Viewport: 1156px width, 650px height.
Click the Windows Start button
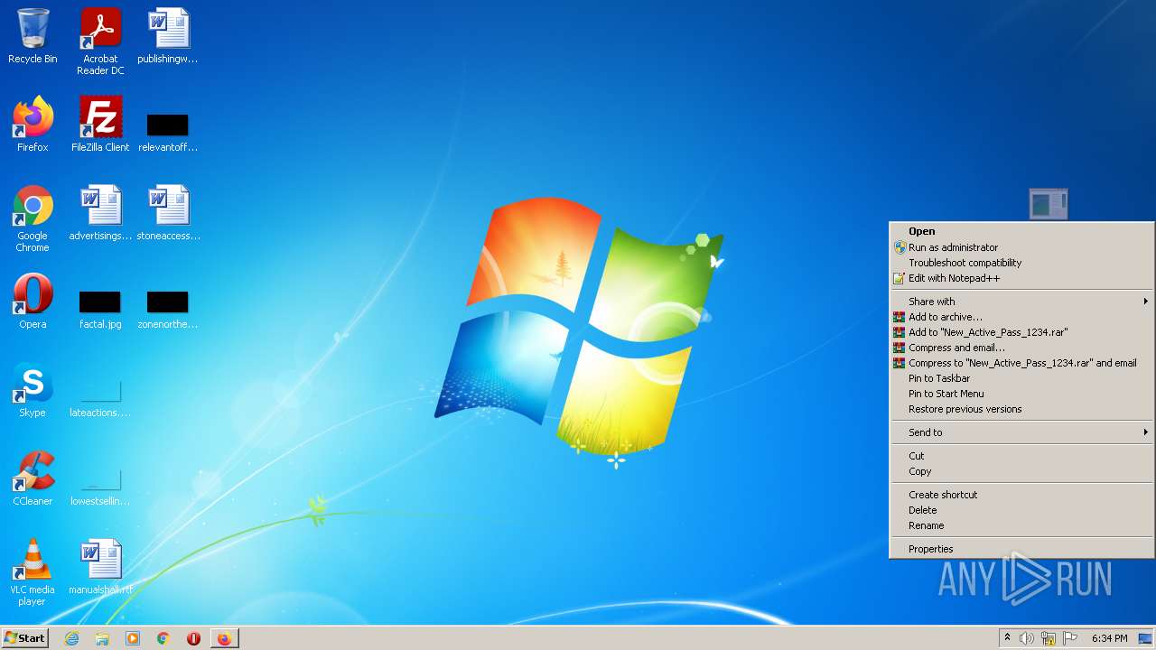coord(24,638)
